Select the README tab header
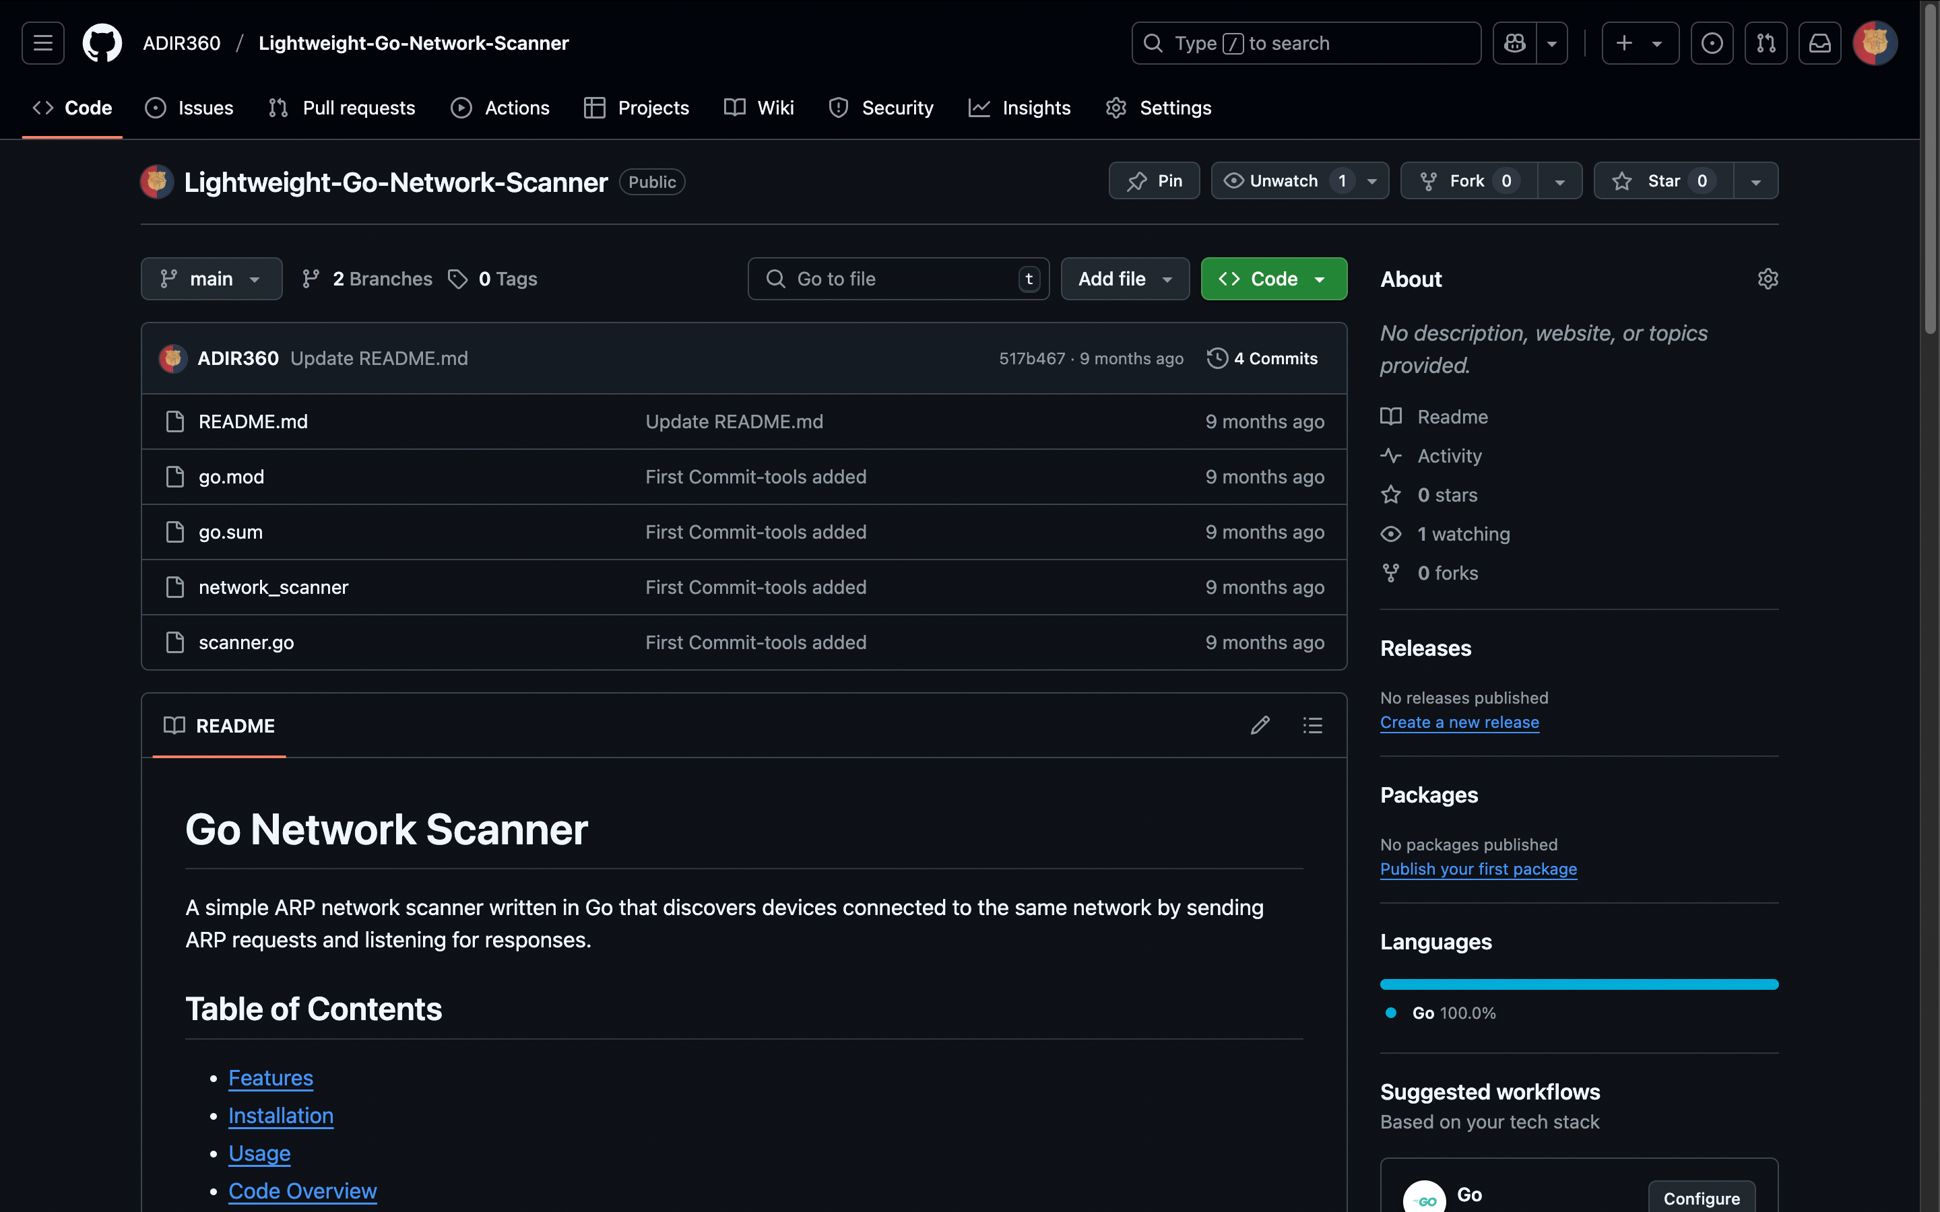1940x1212 pixels. [x=219, y=725]
